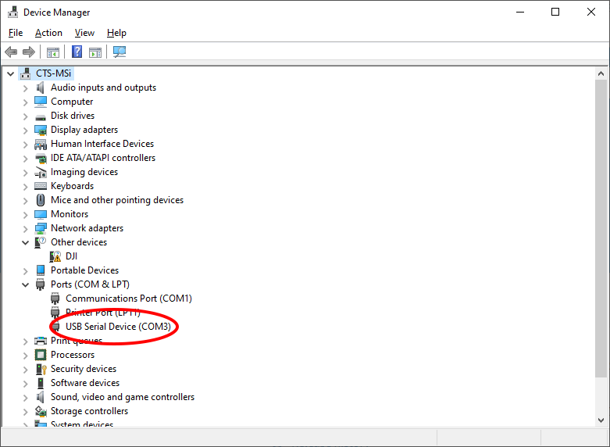Screen dimensions: 610x447
Task: Select Communications Port (COM1) entry
Action: coord(129,299)
